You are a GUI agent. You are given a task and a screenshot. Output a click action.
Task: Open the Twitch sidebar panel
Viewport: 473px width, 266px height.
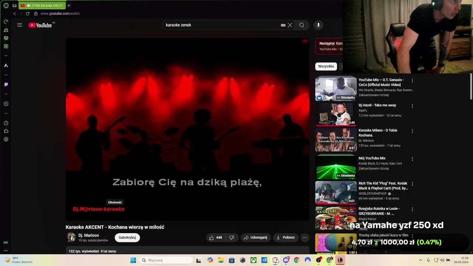tap(6, 85)
